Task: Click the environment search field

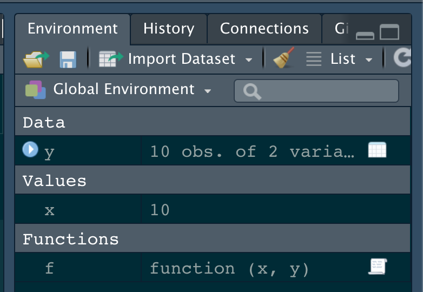Action: [x=325, y=91]
